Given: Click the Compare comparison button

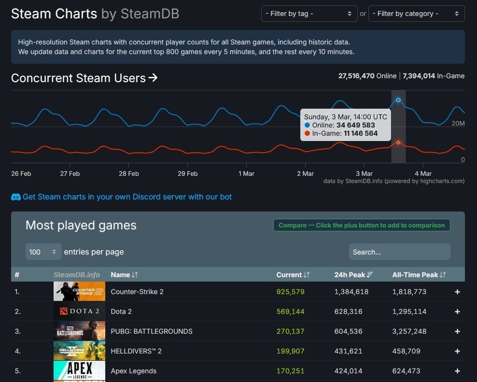Looking at the screenshot, I should [362, 225].
